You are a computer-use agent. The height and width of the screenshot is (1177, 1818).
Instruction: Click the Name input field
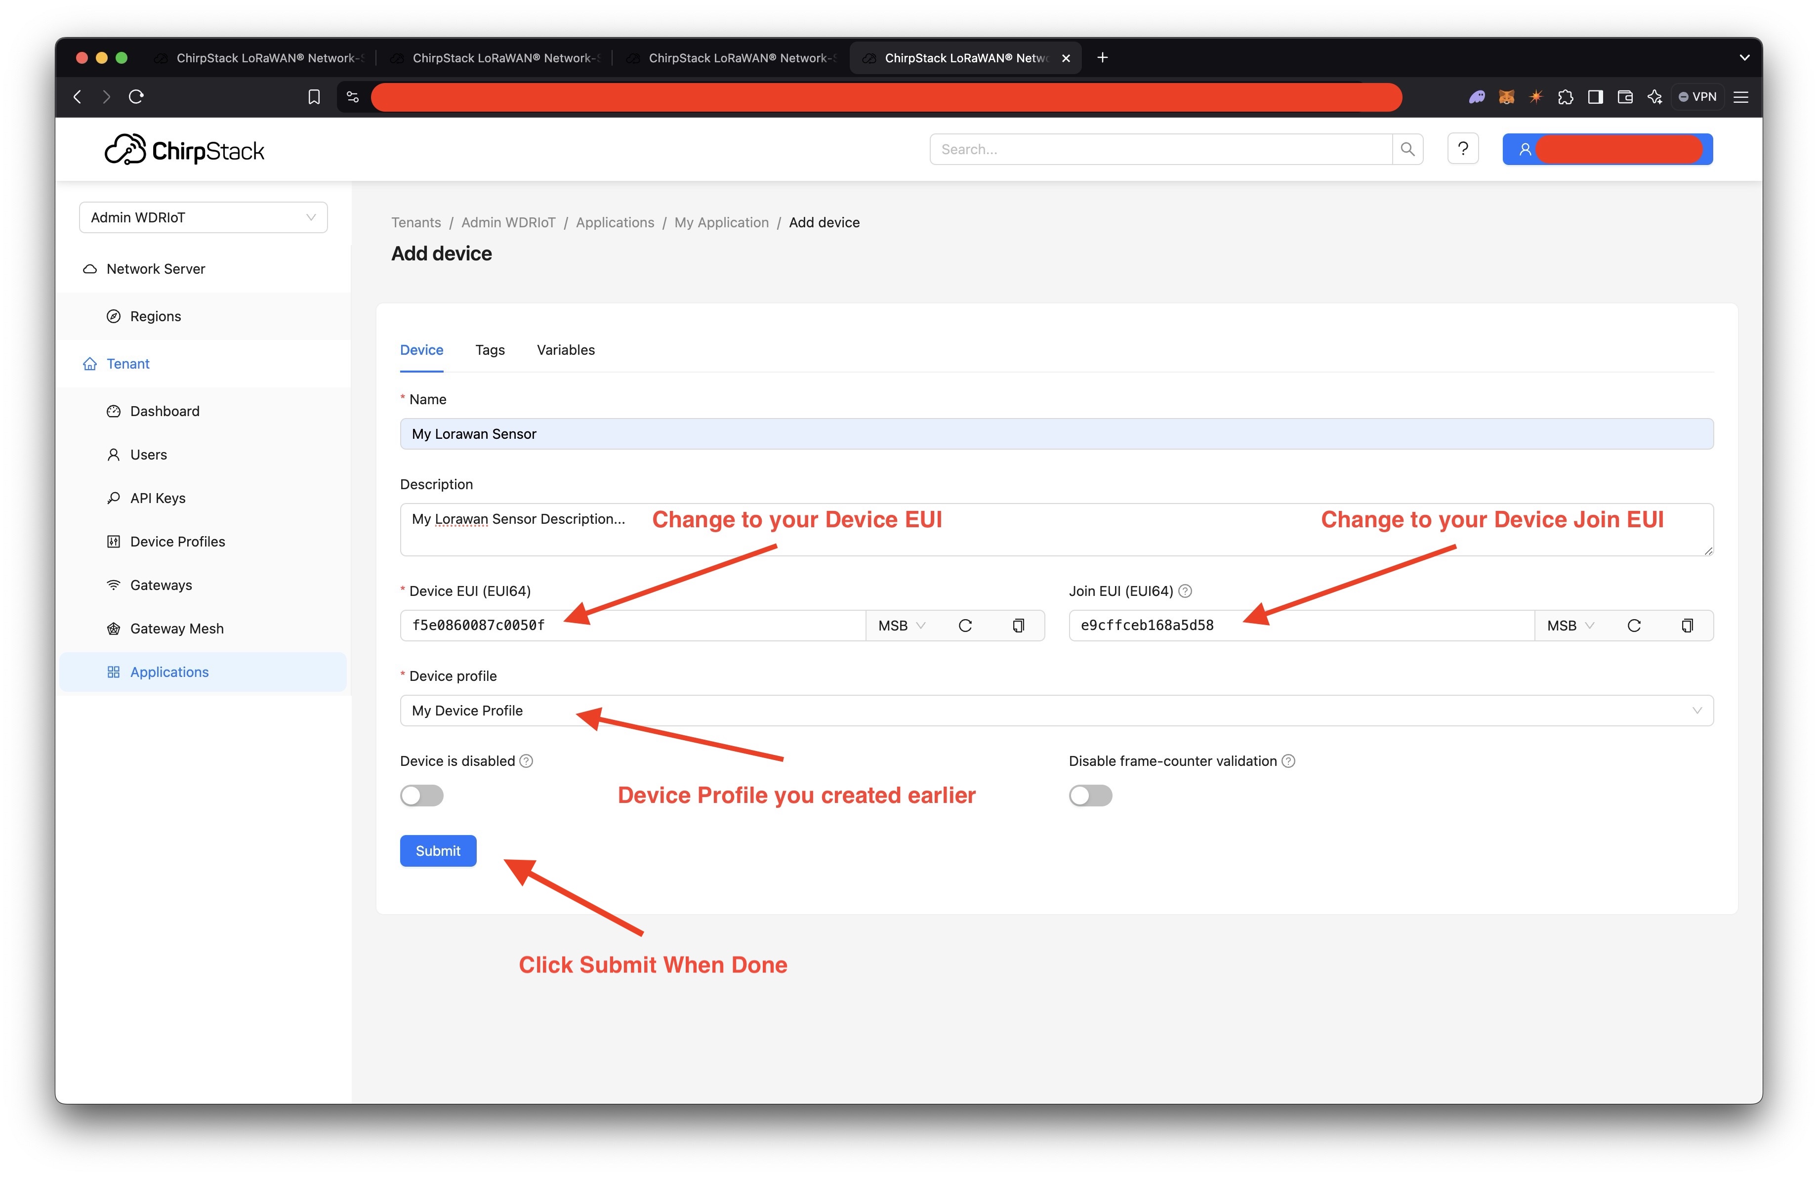[x=1056, y=434]
